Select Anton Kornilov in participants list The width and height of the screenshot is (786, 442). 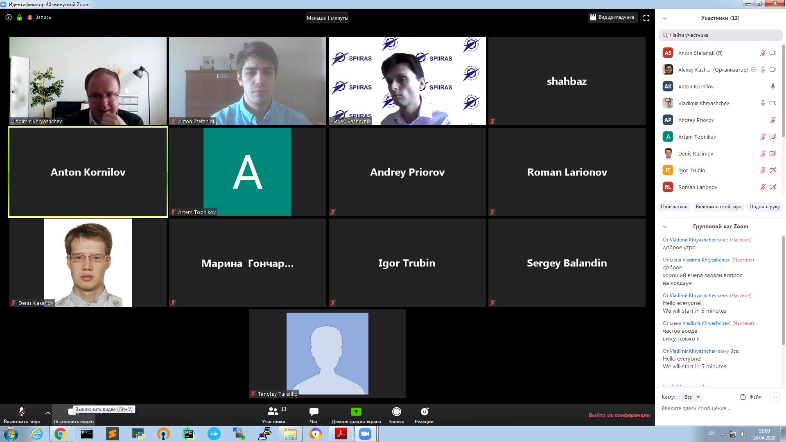tap(720, 86)
